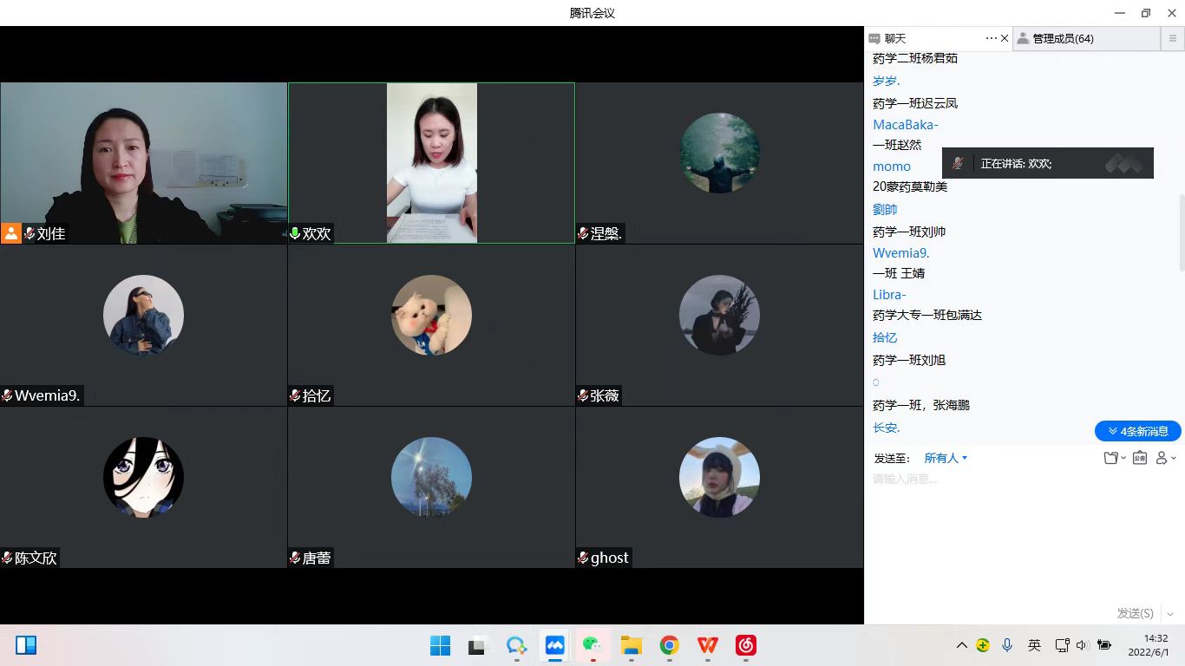The image size is (1185, 666).
Task: Click the sender name 劉帥 in chat
Action: (x=885, y=209)
